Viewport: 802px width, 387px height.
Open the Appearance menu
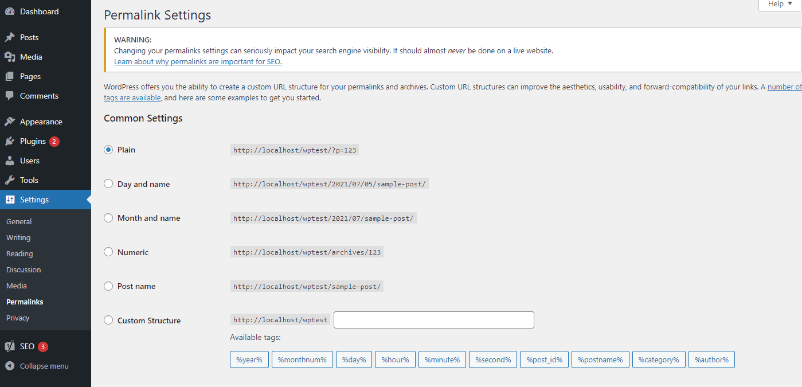pos(45,122)
